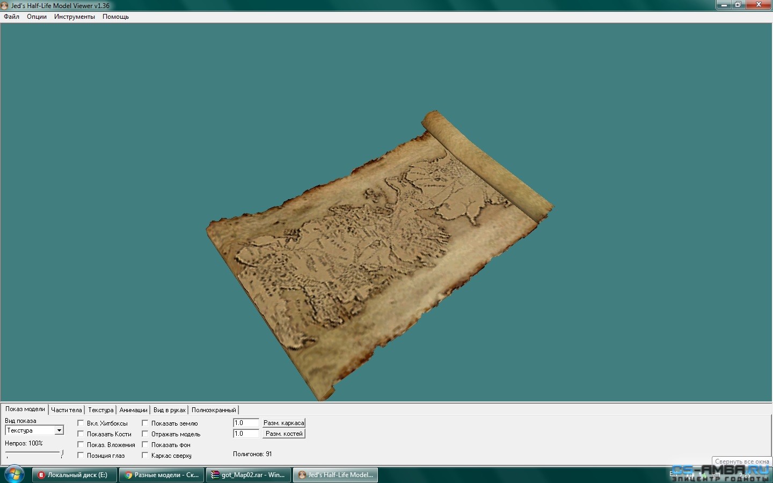773x483 pixels.
Task: Open the Файл menu
Action: pyautogui.click(x=11, y=17)
